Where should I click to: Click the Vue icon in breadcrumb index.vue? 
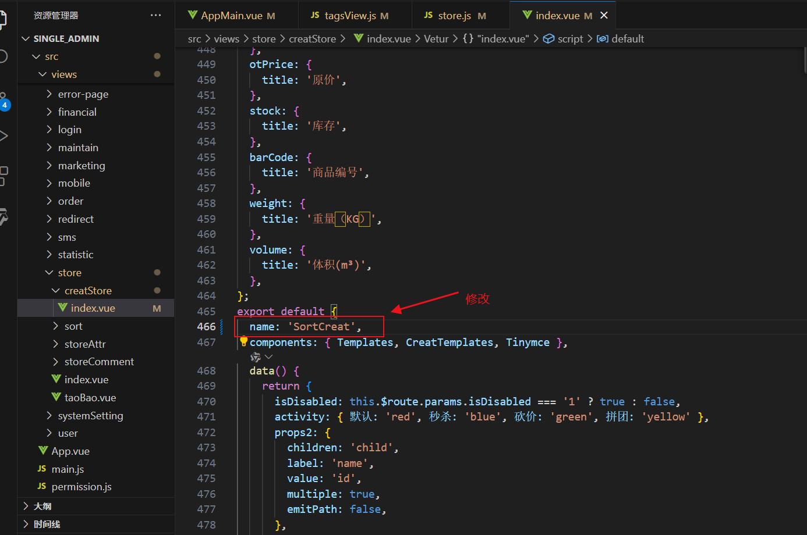click(359, 38)
